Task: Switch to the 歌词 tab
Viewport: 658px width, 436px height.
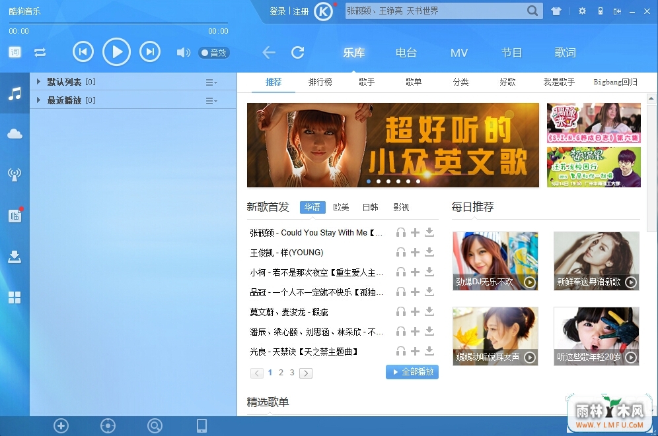Action: 566,53
